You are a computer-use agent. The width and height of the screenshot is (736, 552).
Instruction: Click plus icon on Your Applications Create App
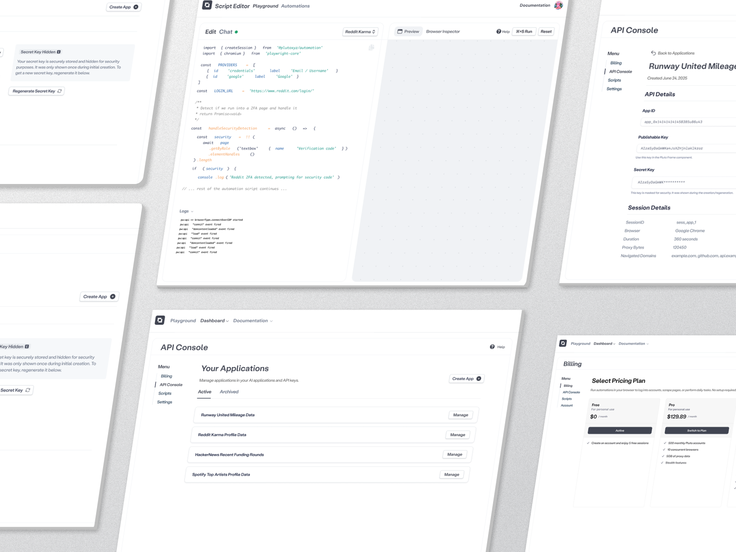479,379
